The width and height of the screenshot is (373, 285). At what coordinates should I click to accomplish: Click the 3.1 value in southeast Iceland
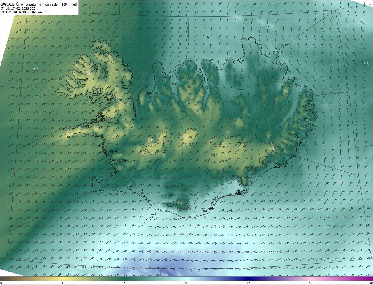click(272, 149)
